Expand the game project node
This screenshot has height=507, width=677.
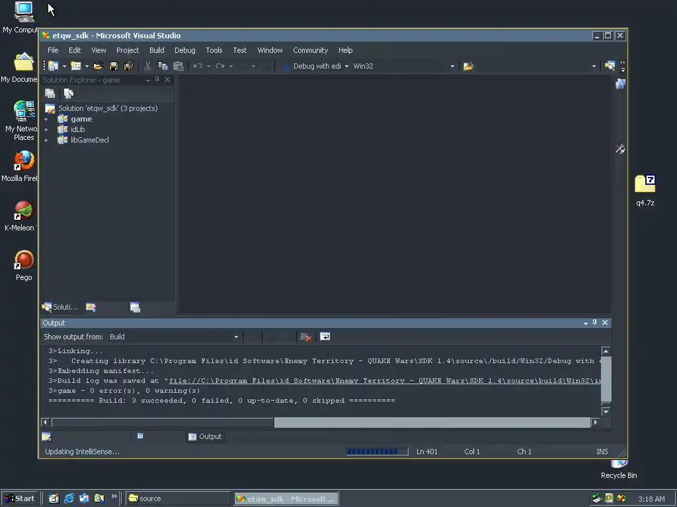click(x=46, y=119)
